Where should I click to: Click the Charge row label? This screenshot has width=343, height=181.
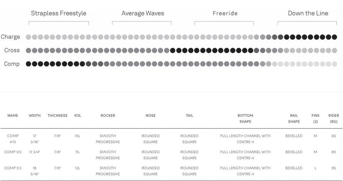(11, 37)
